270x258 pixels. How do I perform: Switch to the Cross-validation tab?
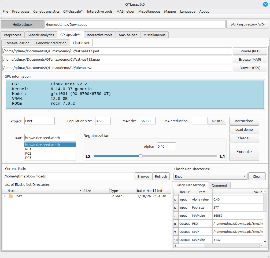17,43
